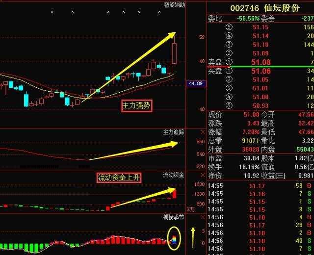Click the 捕捞季节 indicator label

click(173, 217)
